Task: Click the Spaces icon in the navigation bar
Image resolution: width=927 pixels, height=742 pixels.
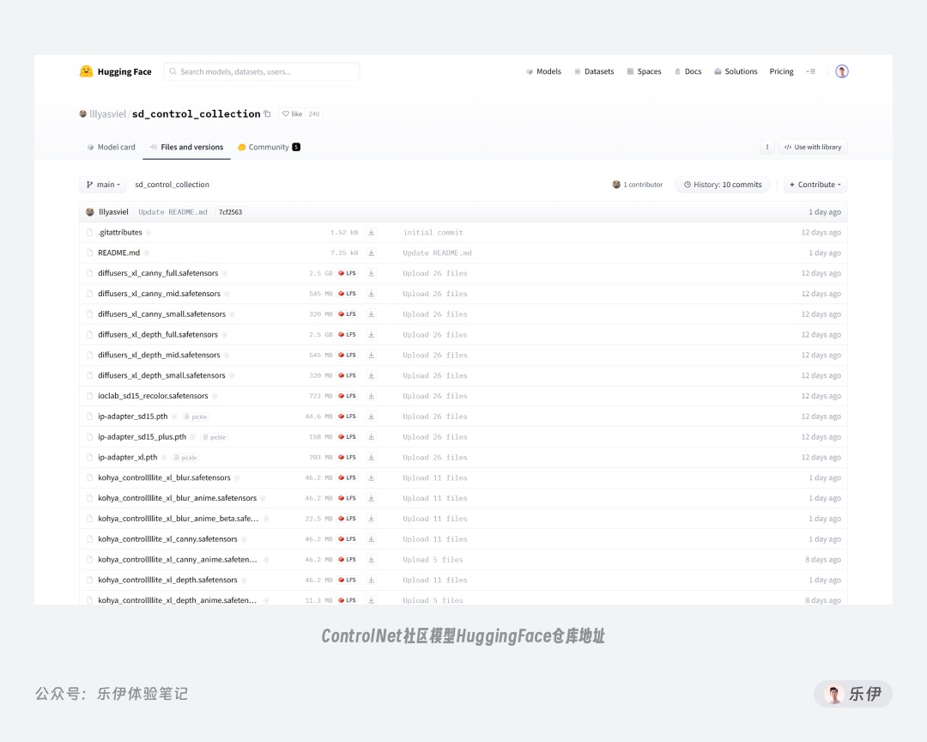Action: [x=630, y=71]
